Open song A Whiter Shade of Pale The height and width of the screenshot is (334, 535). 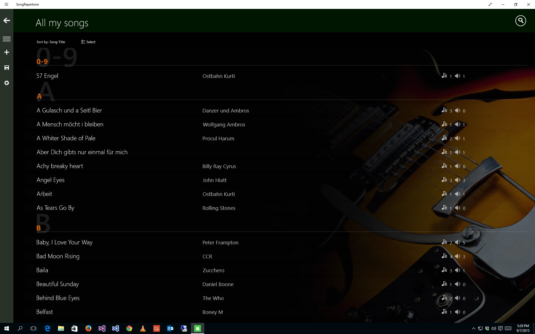tap(66, 138)
